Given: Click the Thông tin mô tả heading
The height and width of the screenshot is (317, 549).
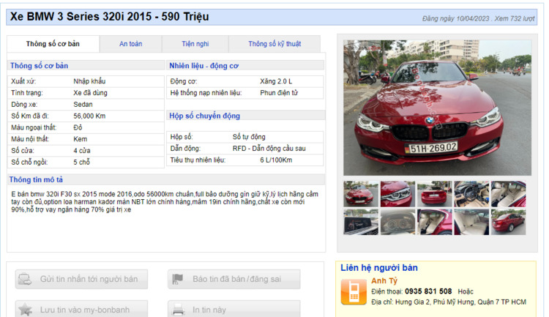Looking at the screenshot, I should click(36, 179).
